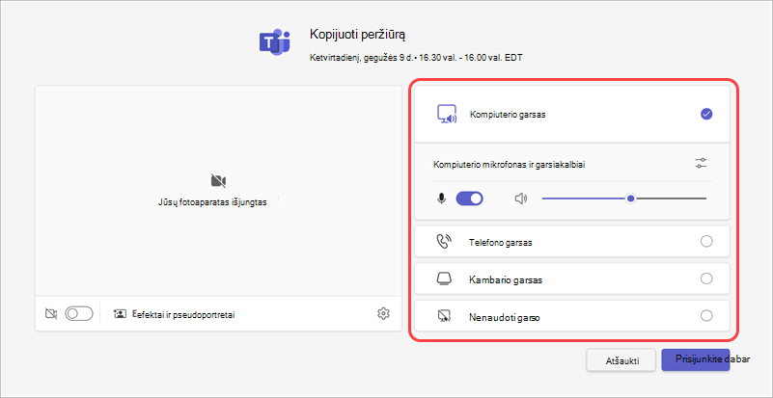Image resolution: width=773 pixels, height=398 pixels.
Task: Open Efektai ir pseudoportretai
Action: pos(184,314)
